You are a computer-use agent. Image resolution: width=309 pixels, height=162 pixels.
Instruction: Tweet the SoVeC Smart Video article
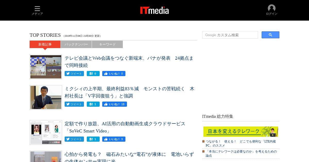pyautogui.click(x=74, y=139)
